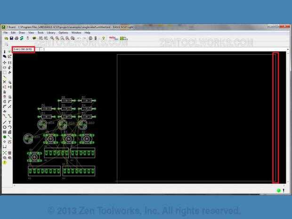292x219 pixels.
Task: Select the Arc tool
Action: click(10, 127)
